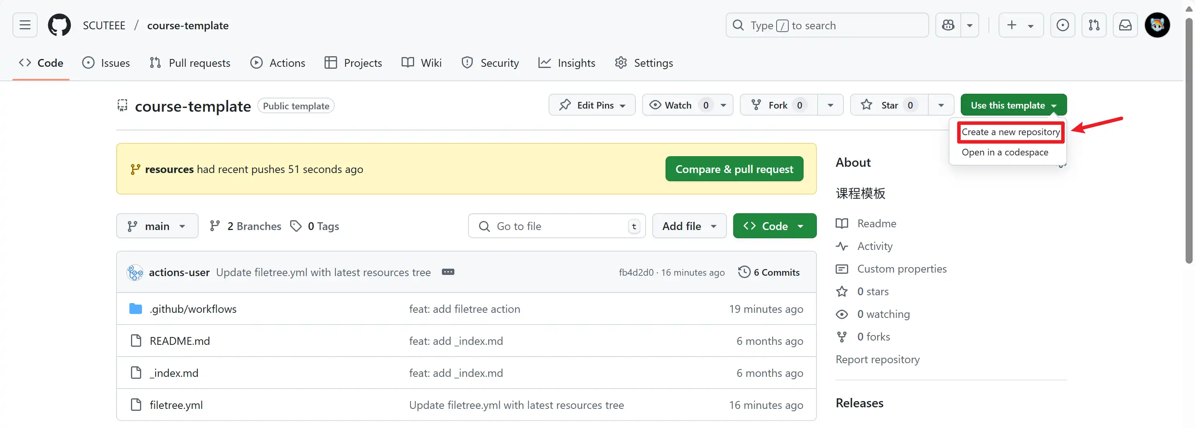Toggle Star on this repository

click(888, 105)
